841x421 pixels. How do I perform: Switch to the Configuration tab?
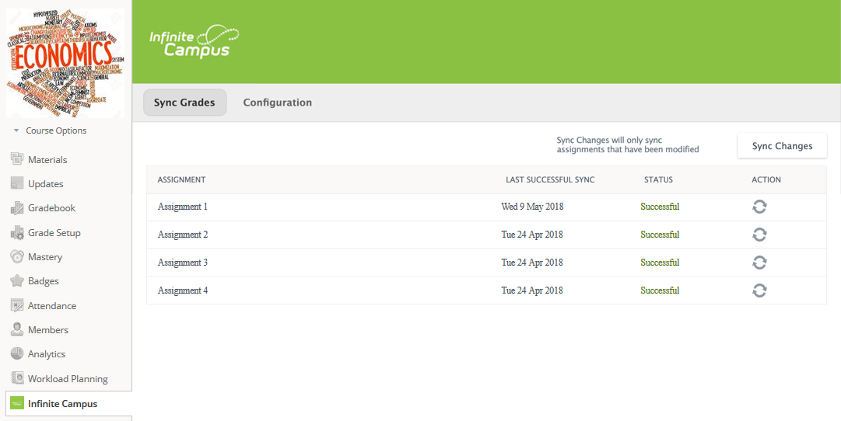point(277,103)
